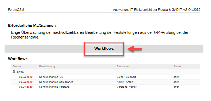The height and width of the screenshot is (101, 211).
Task: Click the Erforderliche Maßnahmen heading
Action: click(x=32, y=26)
